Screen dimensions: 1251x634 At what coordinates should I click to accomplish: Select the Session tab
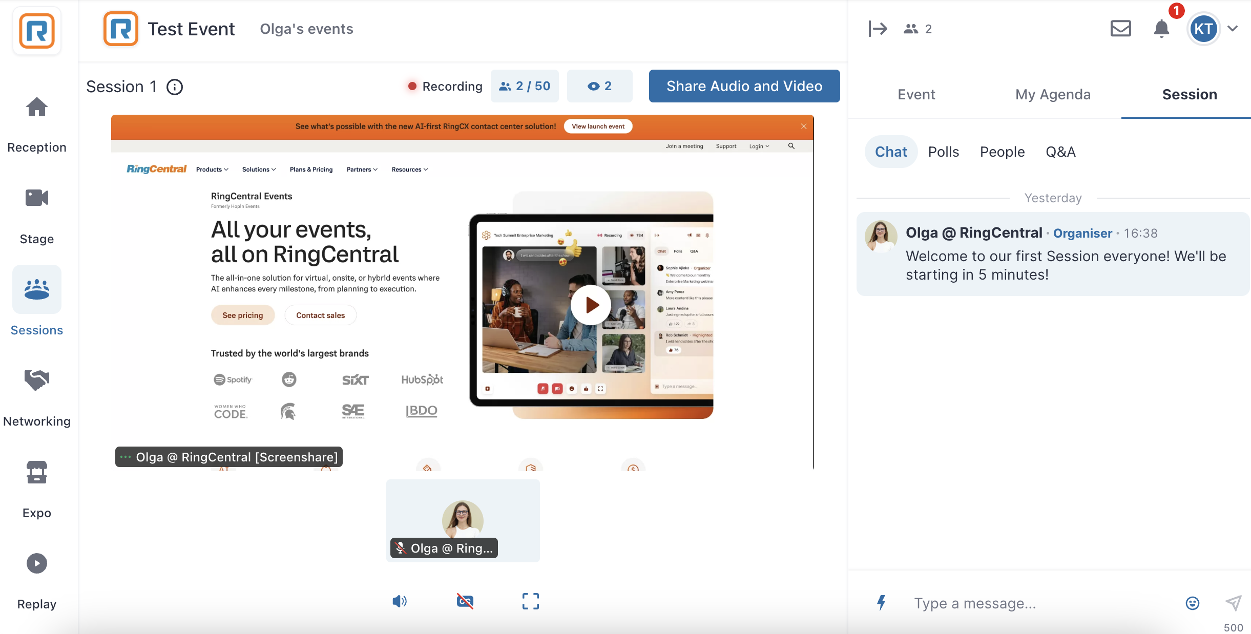pyautogui.click(x=1190, y=95)
